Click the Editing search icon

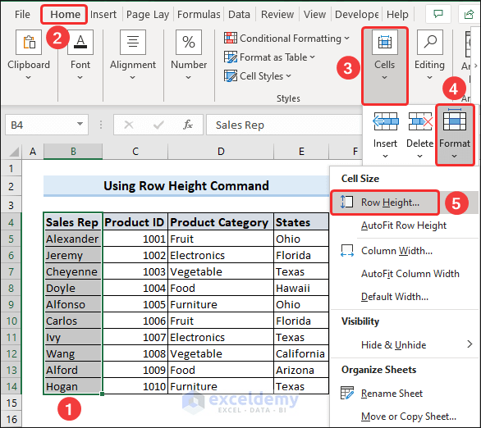[x=430, y=42]
